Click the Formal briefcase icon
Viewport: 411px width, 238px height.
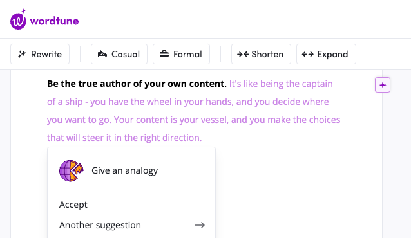pyautogui.click(x=164, y=54)
